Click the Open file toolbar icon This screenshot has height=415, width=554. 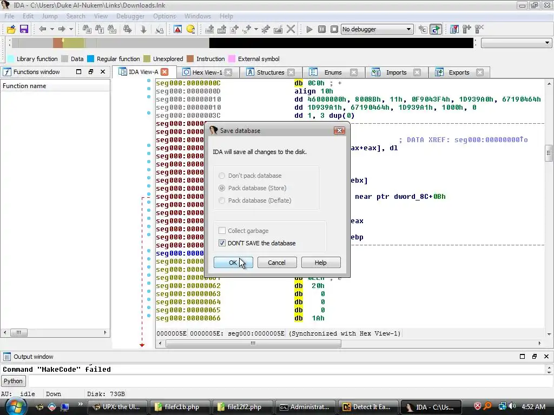coord(11,29)
